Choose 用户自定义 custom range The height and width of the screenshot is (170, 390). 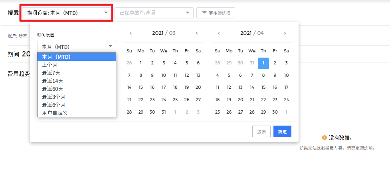pos(55,113)
